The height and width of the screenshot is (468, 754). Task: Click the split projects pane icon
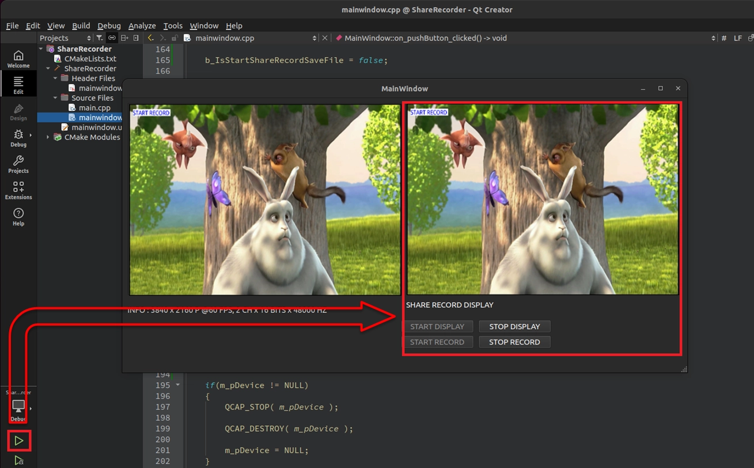(x=124, y=38)
